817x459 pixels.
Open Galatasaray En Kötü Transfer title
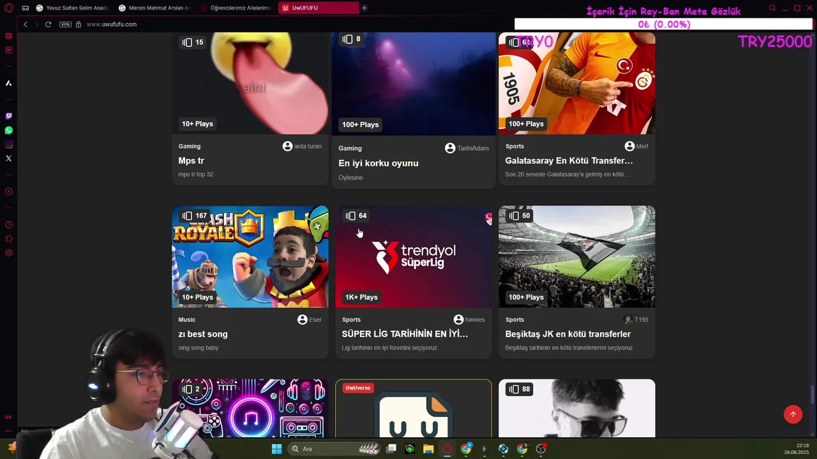pos(569,161)
